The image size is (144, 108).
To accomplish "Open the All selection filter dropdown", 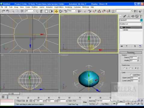I will click(x=30, y=11).
